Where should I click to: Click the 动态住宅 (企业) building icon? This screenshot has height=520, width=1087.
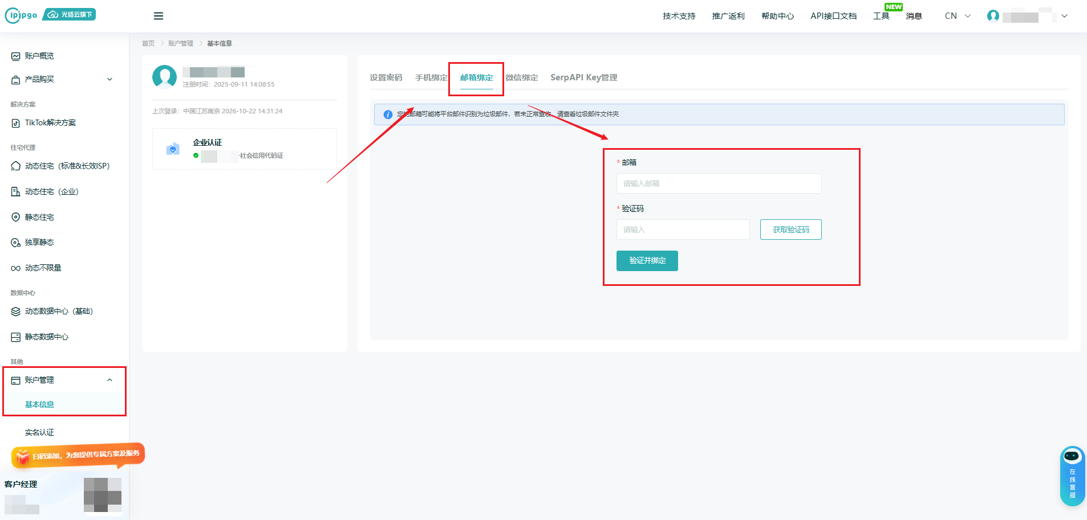[x=16, y=192]
